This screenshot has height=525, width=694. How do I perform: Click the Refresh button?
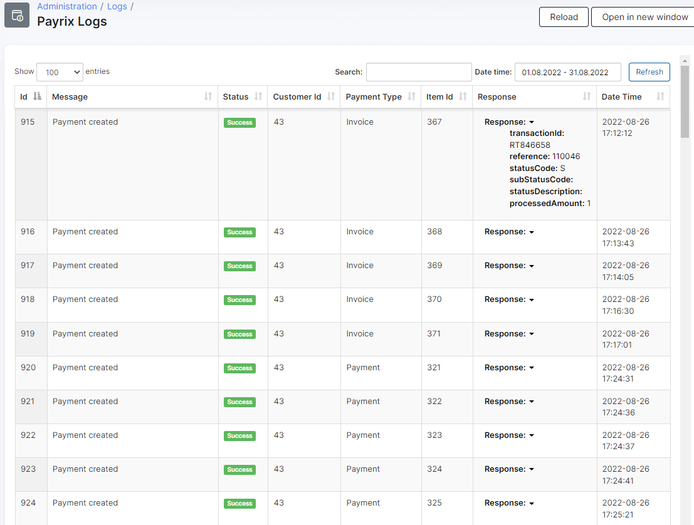pos(649,72)
